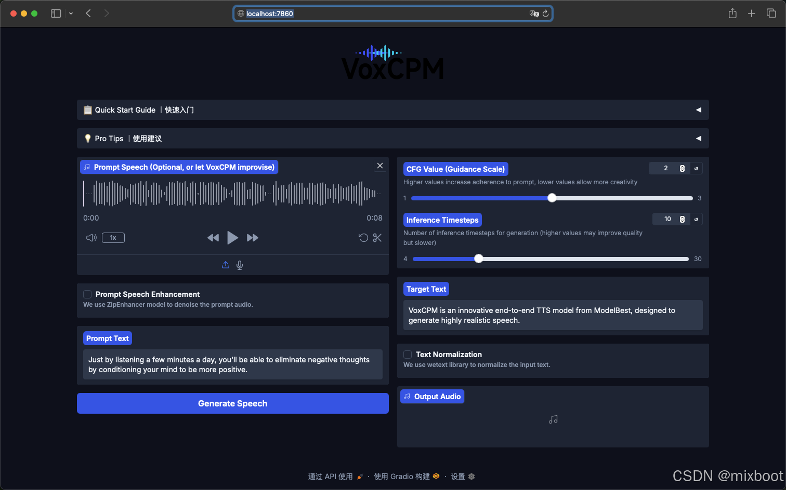The height and width of the screenshot is (490, 786).
Task: Click the Inference Timesteps number field
Action: pyautogui.click(x=670, y=219)
